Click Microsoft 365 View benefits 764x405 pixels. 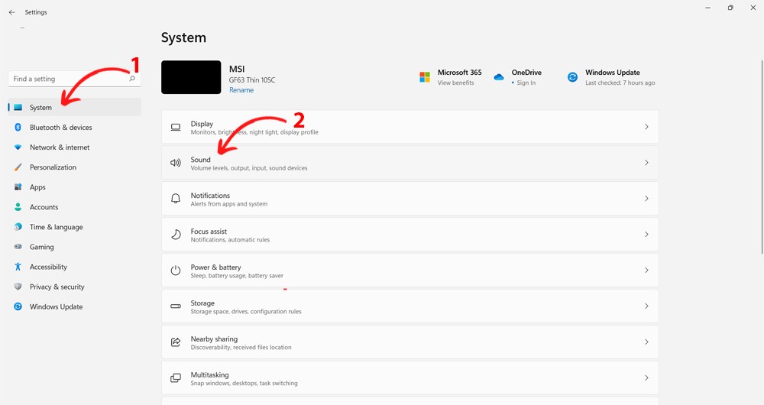point(455,83)
